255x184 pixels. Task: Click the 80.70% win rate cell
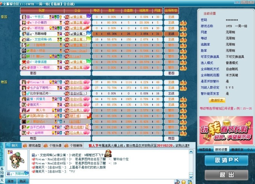click(112, 82)
